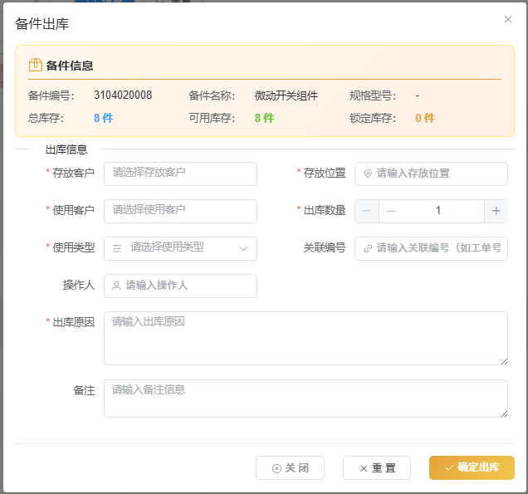The image size is (528, 494).
Task: Open the 使用客户 selection field
Action: pos(180,211)
